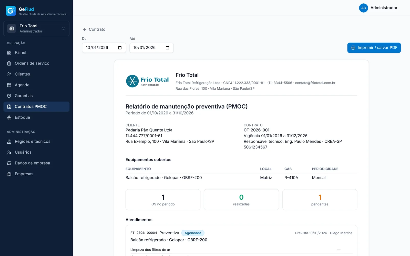410x256 pixels.
Task: Click Imprimir / salvar PDF button
Action: [374, 48]
